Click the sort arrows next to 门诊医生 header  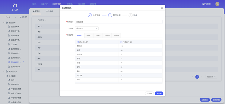click(46, 20)
